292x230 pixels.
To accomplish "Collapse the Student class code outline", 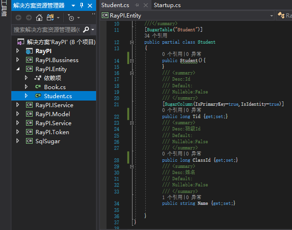I will (x=132, y=42).
